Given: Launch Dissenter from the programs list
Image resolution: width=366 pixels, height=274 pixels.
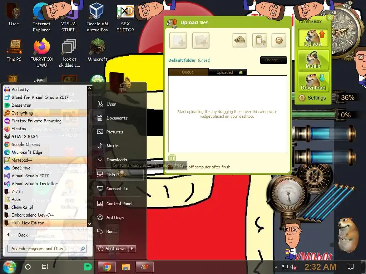Looking at the screenshot, I should tap(45, 105).
